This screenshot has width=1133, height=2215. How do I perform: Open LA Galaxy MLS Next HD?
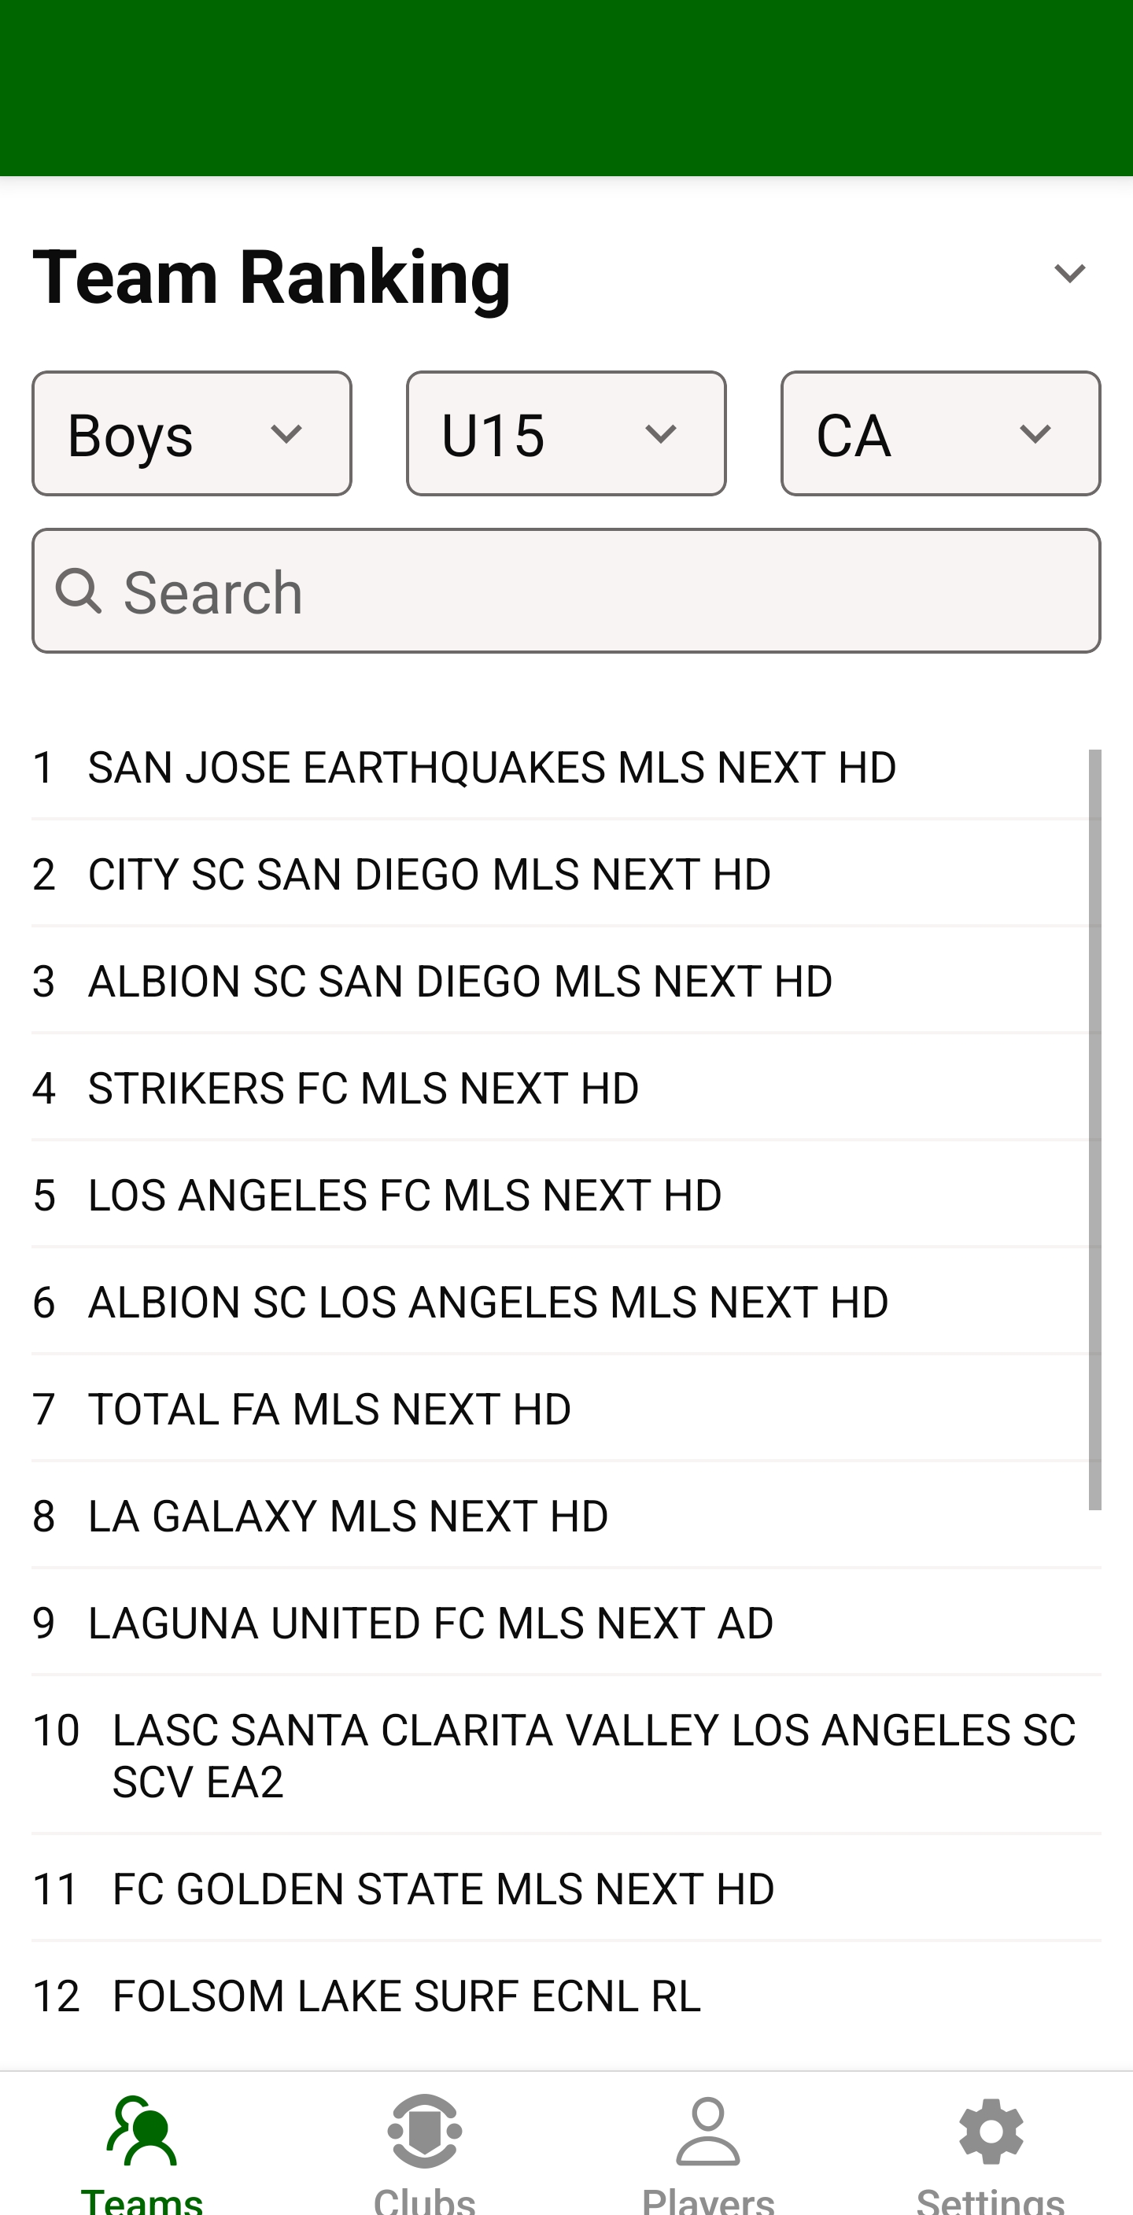[349, 1516]
